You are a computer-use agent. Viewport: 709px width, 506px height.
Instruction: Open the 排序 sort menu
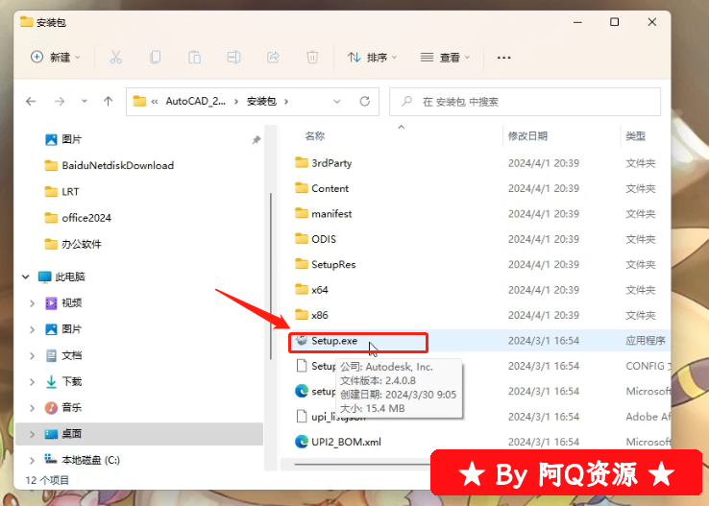pos(373,58)
